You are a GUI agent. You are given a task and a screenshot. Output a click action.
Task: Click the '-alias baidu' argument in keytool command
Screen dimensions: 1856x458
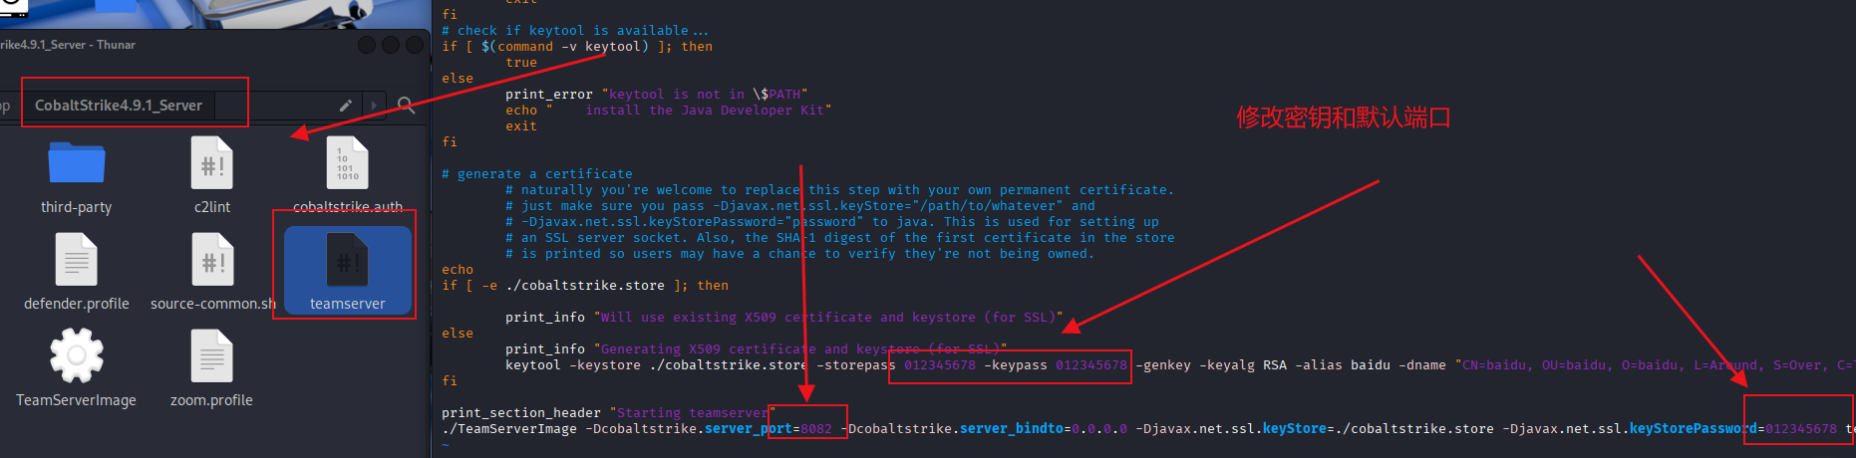pyautogui.click(x=1343, y=365)
